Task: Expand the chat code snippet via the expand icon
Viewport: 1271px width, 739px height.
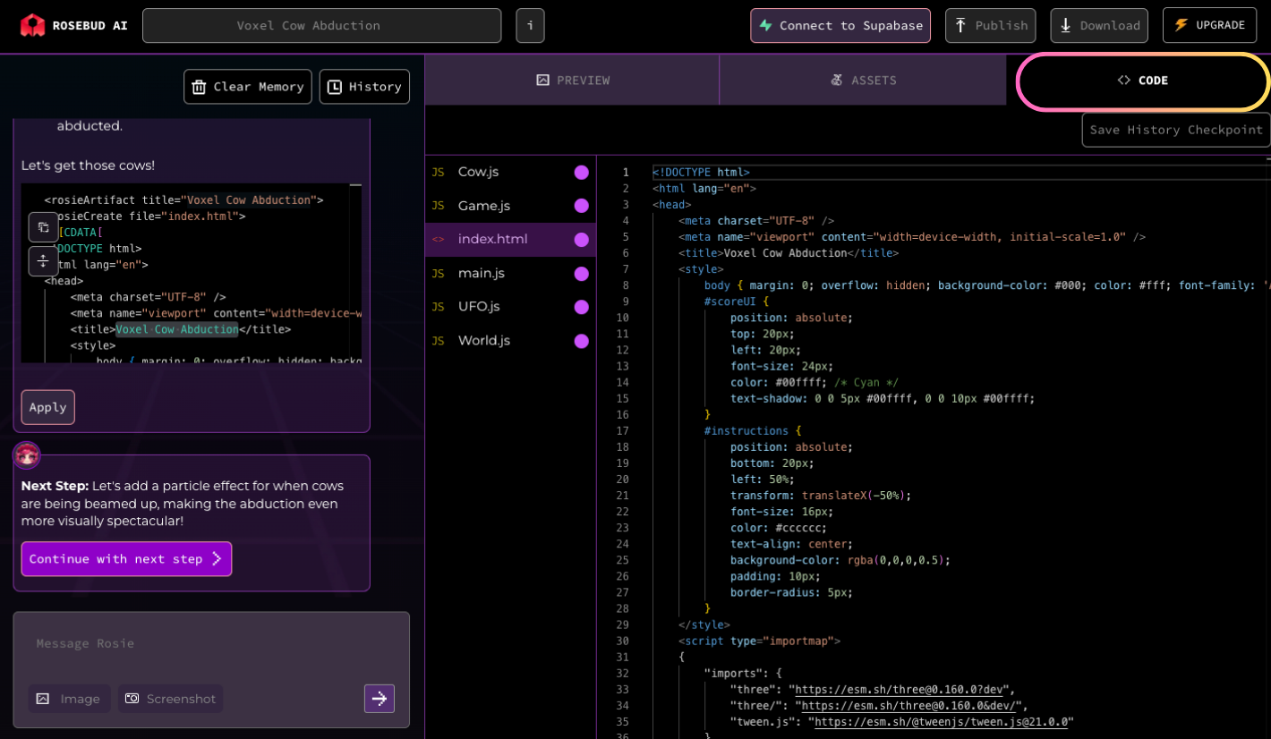Action: point(43,261)
